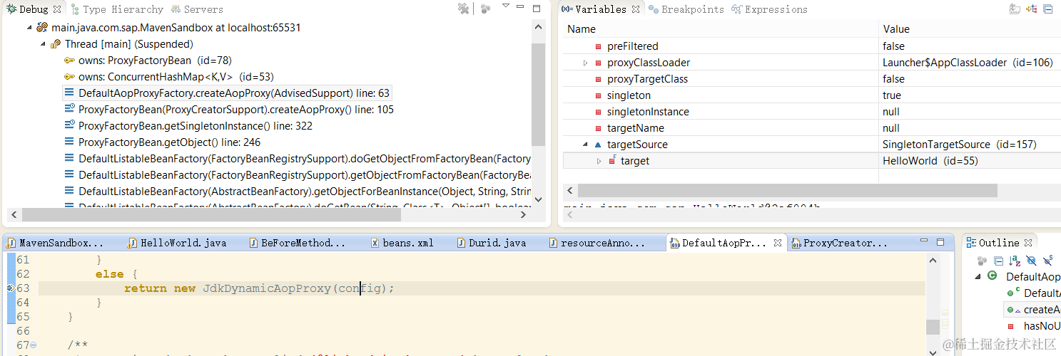
Task: Click the instruction pointer marker at line 63
Action: point(10,288)
